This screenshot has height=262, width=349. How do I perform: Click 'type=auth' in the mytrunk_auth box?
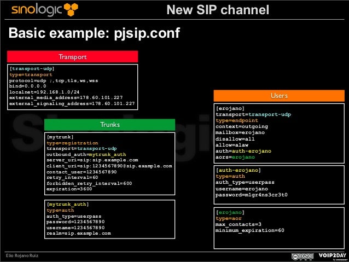(x=60, y=210)
